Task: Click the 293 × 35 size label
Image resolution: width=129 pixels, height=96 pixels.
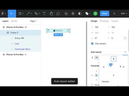Action: (58, 35)
